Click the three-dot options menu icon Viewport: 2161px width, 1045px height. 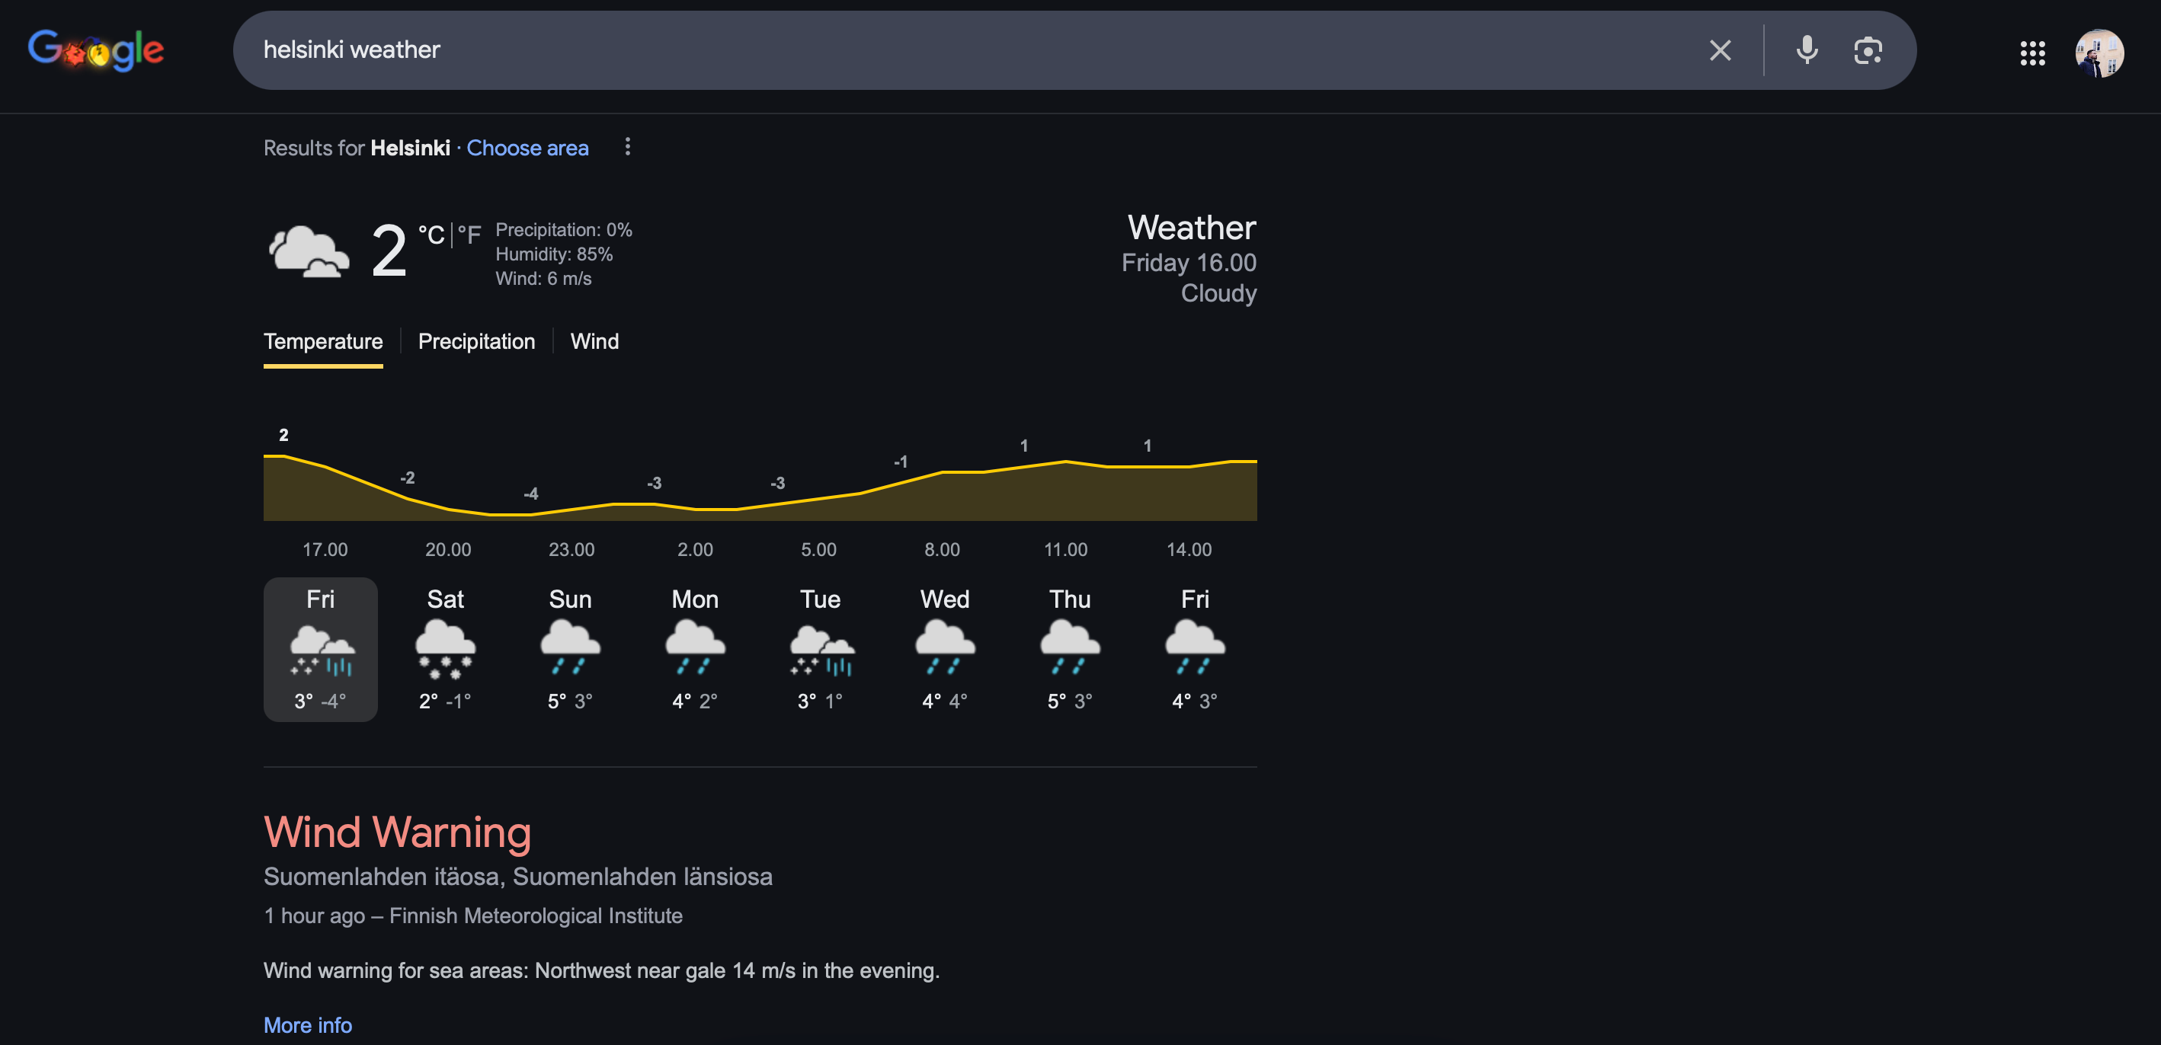pos(627,146)
